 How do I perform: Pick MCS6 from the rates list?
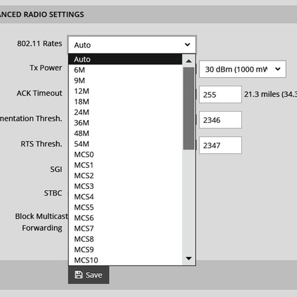coord(125,218)
